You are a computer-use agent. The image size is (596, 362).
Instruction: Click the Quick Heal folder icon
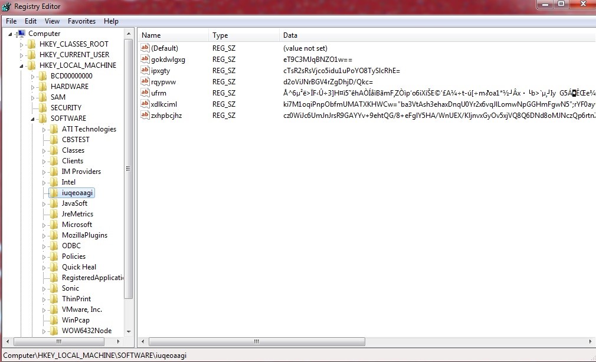coord(54,267)
